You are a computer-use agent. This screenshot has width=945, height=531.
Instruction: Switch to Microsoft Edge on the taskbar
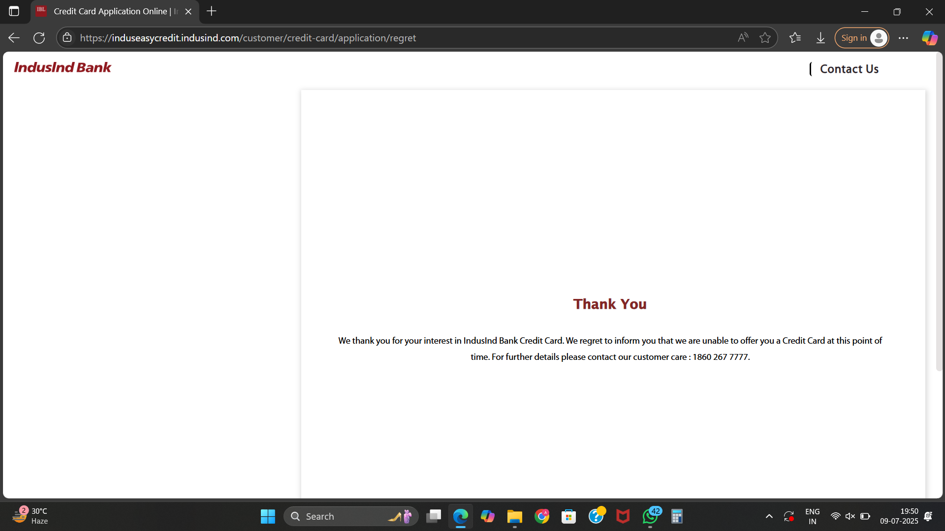pyautogui.click(x=461, y=516)
